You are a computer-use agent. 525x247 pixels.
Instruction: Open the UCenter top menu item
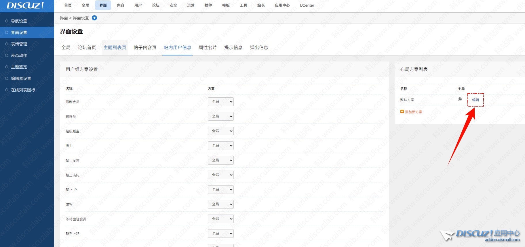(307, 5)
